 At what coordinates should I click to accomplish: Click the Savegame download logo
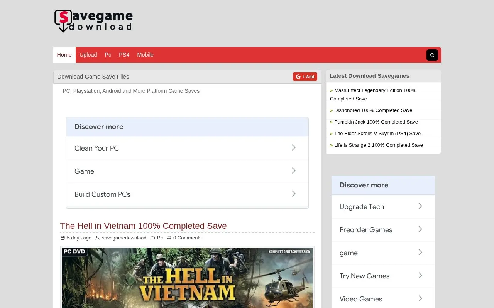[x=93, y=21]
